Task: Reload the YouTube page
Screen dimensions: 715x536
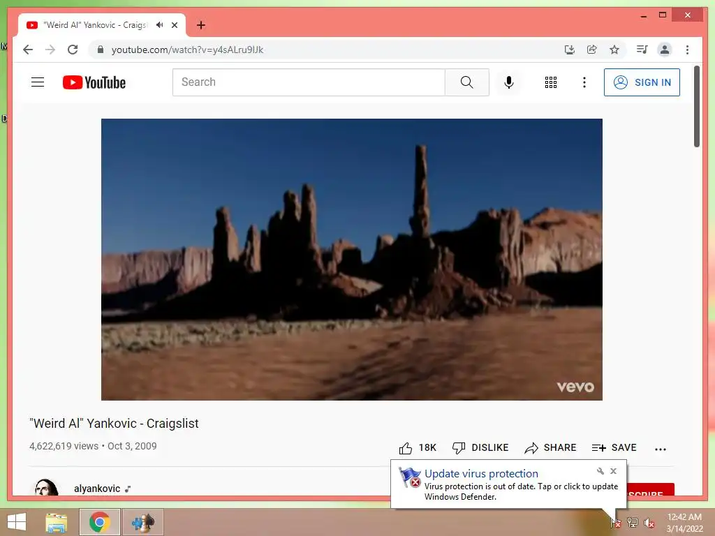Action: click(73, 50)
